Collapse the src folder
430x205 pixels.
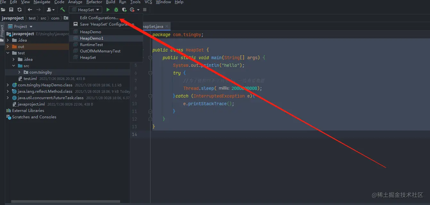point(14,66)
